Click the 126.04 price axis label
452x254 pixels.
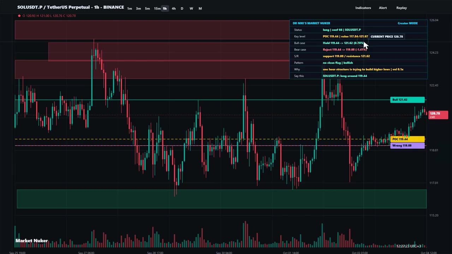click(x=434, y=20)
